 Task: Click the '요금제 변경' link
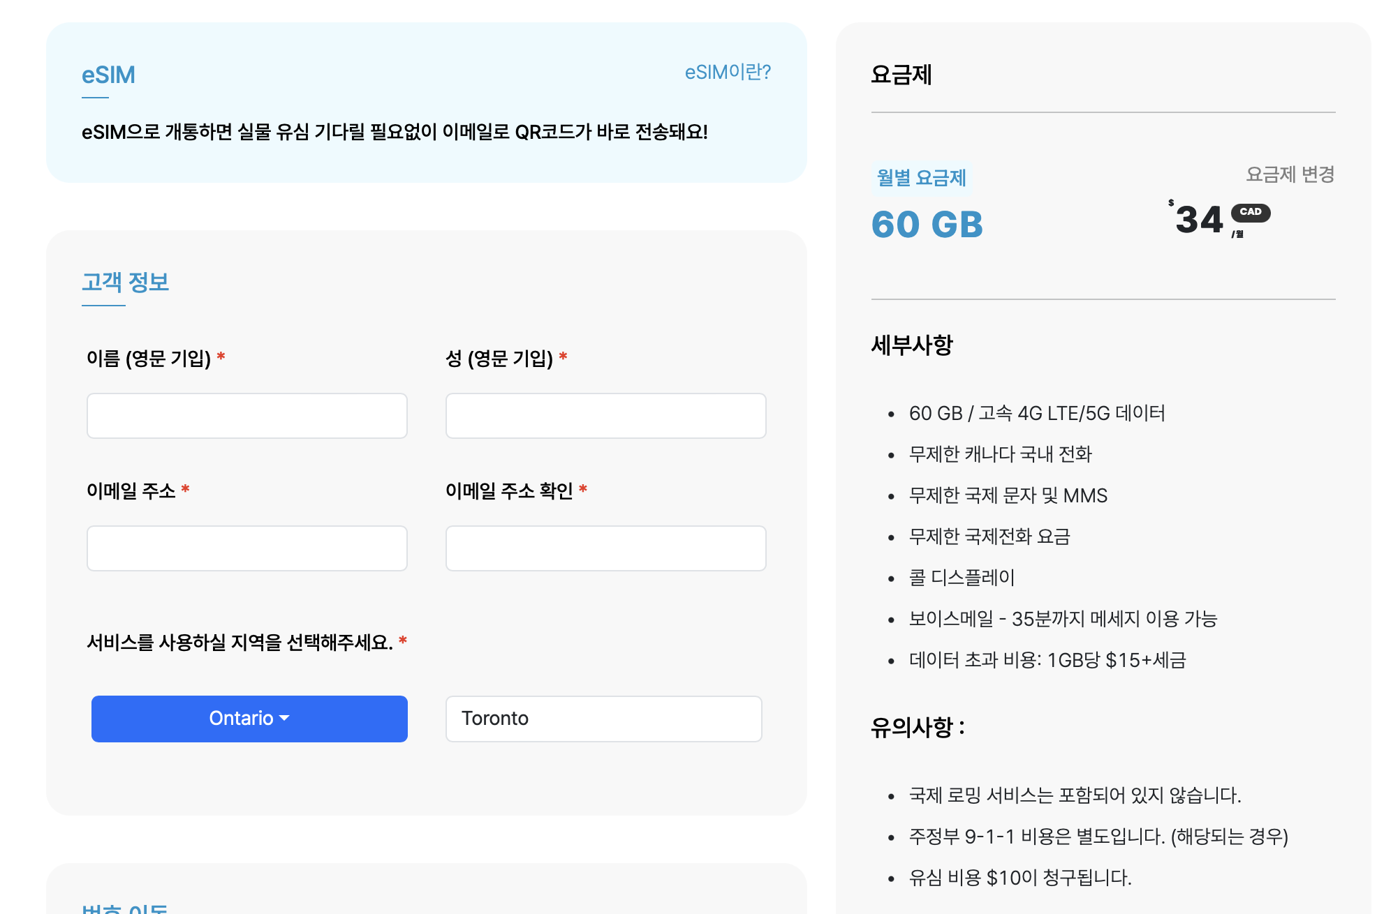click(1290, 174)
